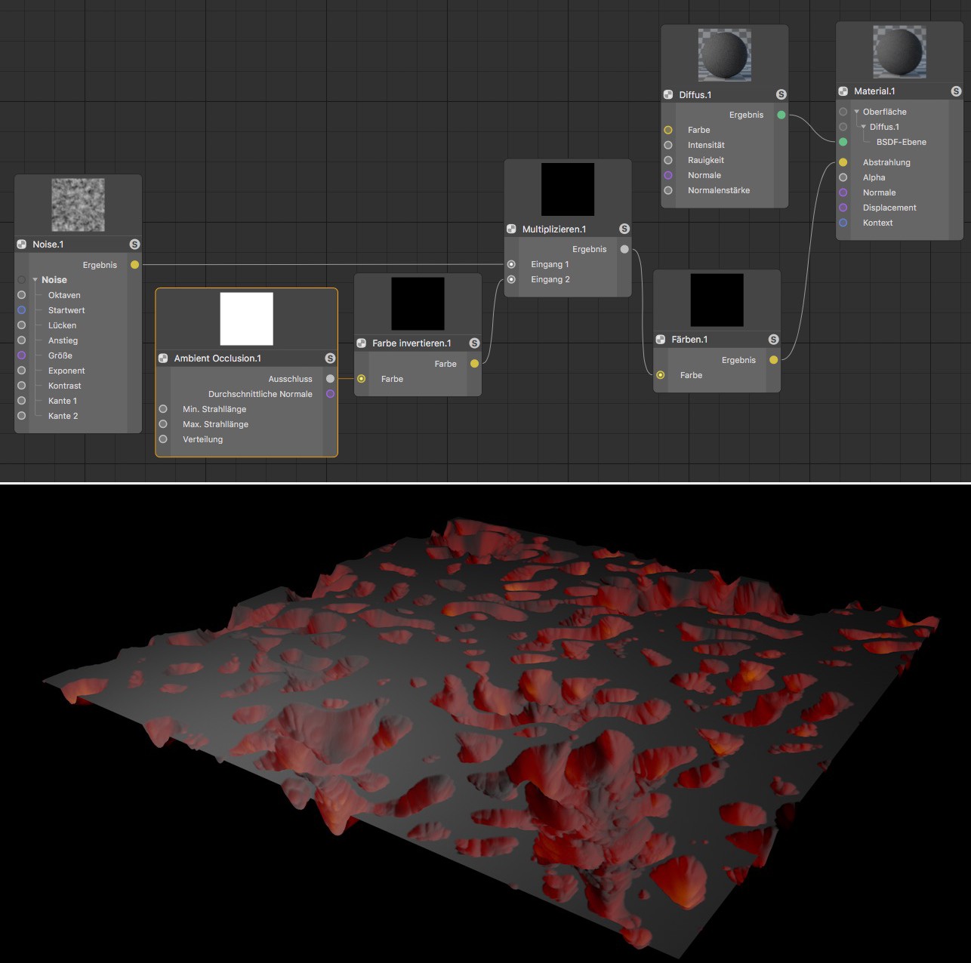The height and width of the screenshot is (963, 971).
Task: Click the S icon on Farbe invertieren.1 node
Action: click(x=474, y=343)
